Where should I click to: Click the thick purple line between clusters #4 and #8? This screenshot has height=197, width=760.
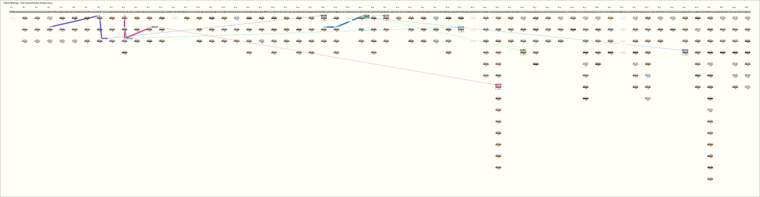coord(74,22)
